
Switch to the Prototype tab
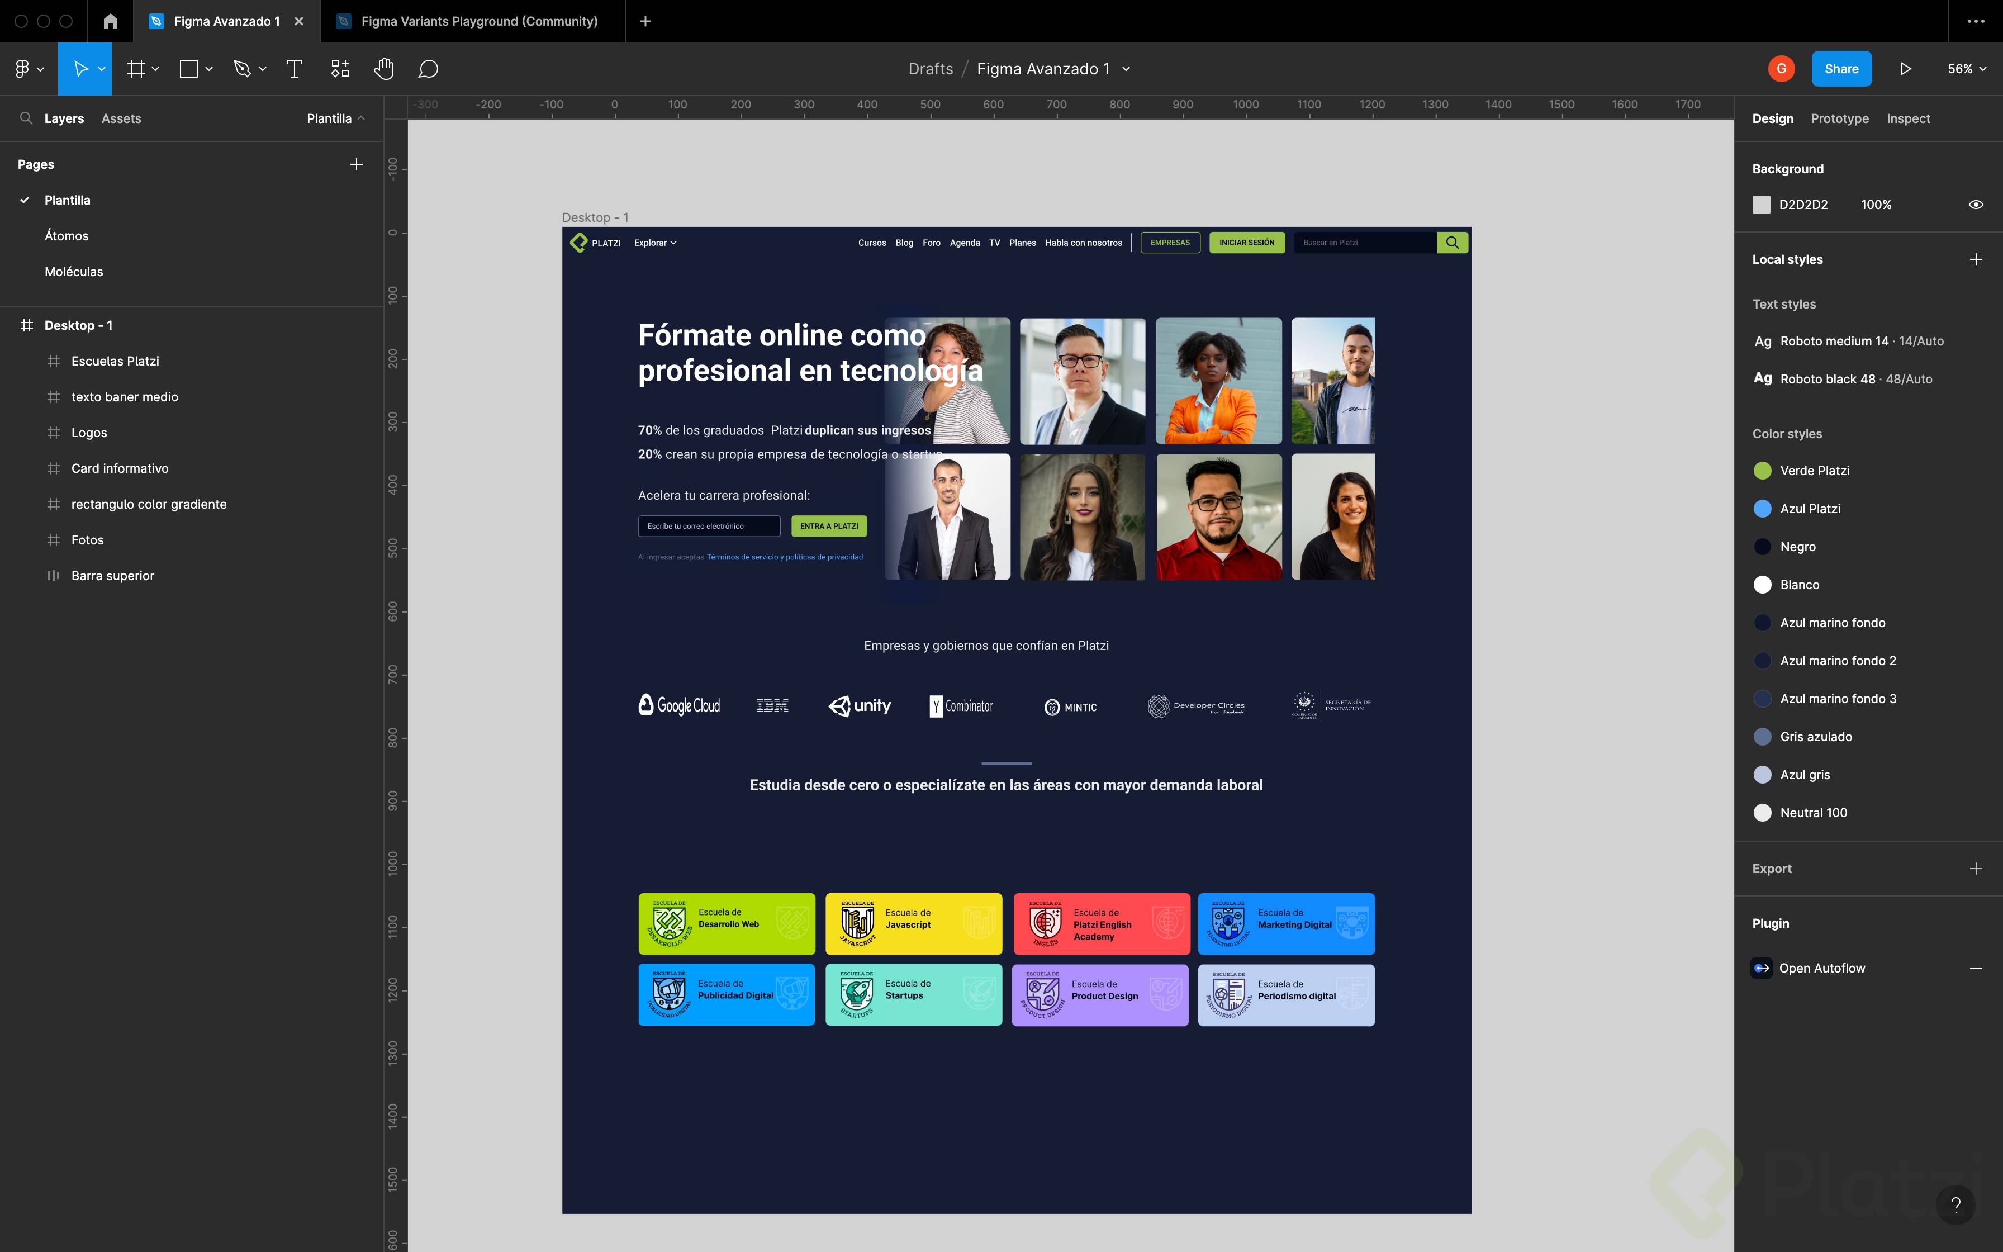(x=1839, y=118)
